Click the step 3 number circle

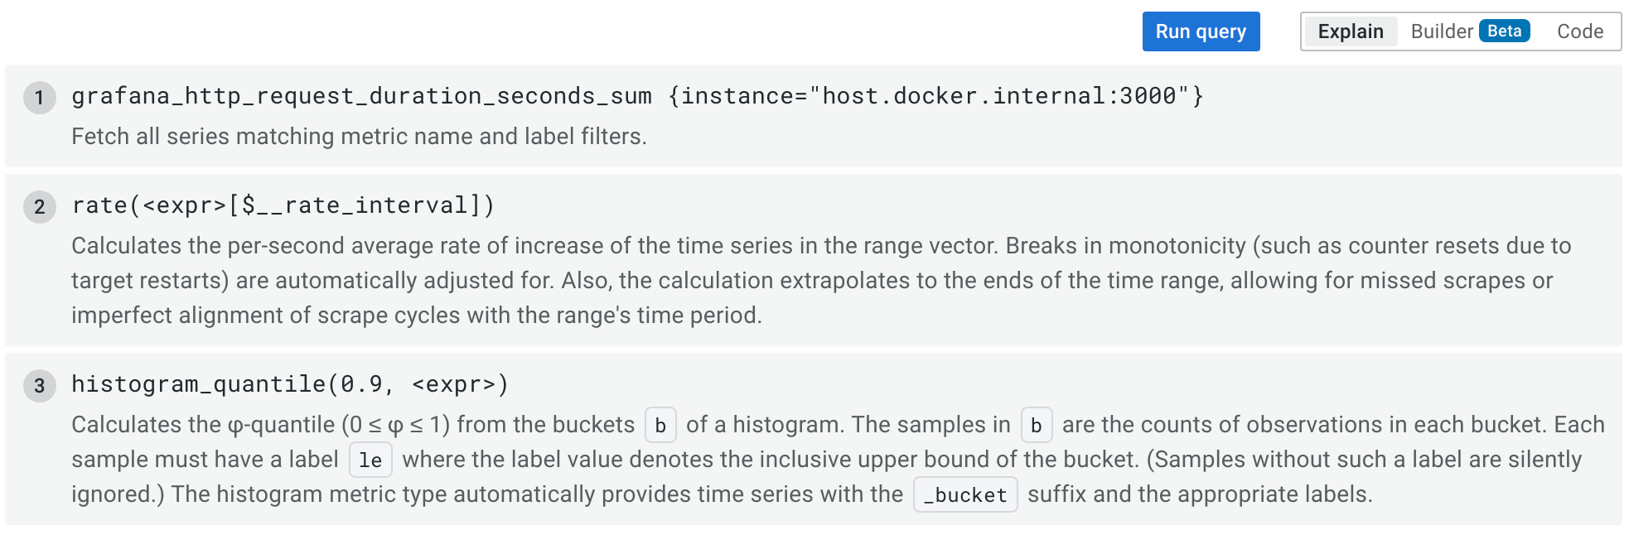pyautogui.click(x=39, y=386)
